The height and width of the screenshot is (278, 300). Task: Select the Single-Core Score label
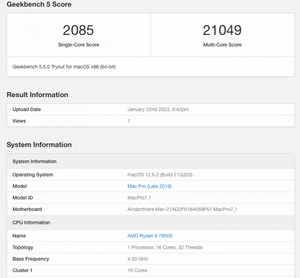(78, 45)
